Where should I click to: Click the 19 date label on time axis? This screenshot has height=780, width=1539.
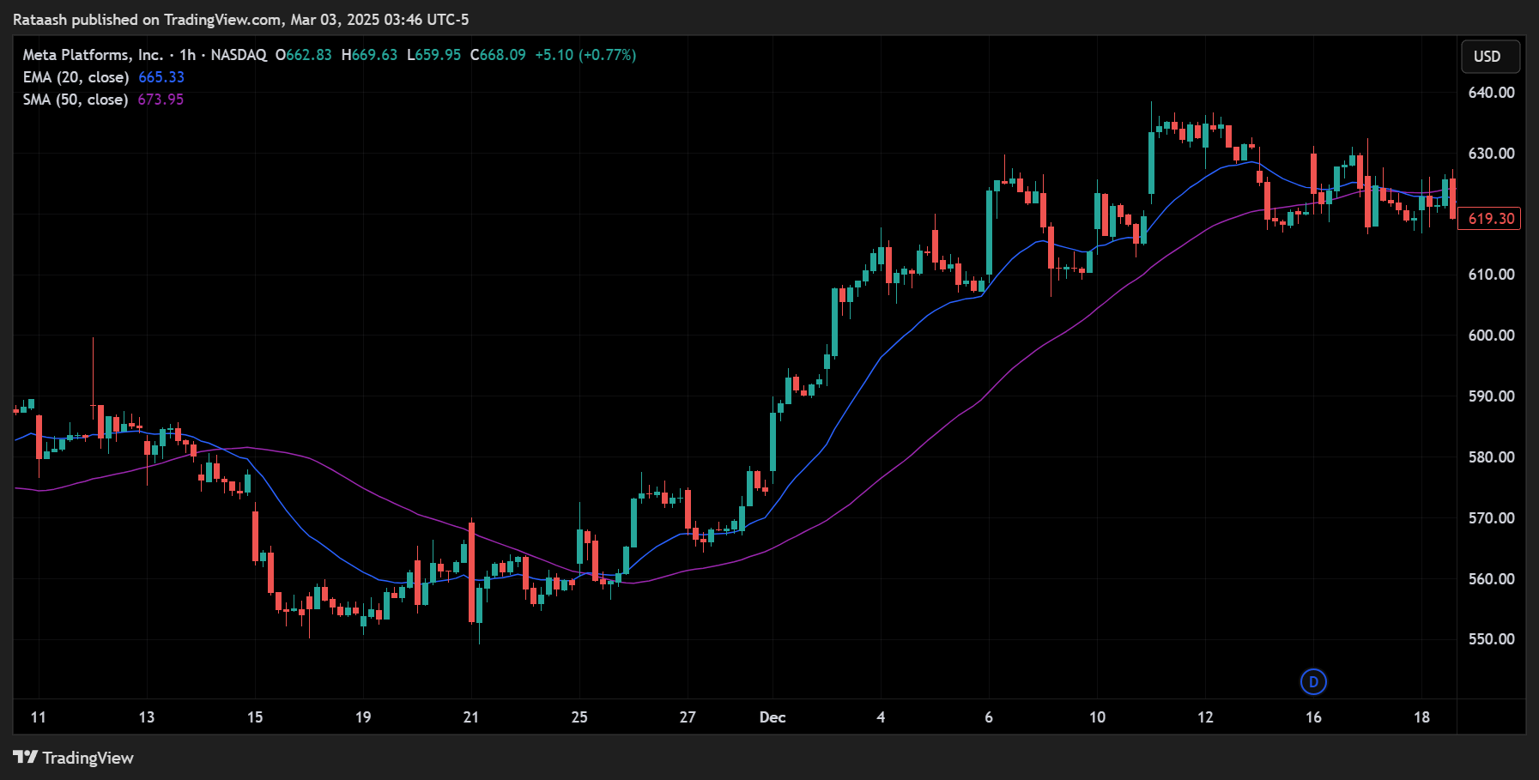(363, 717)
